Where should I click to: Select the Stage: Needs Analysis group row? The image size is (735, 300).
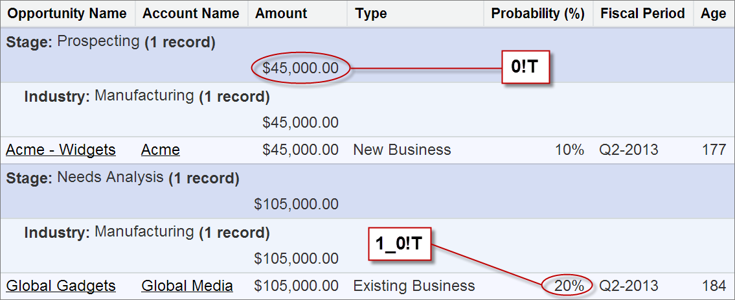[122, 178]
